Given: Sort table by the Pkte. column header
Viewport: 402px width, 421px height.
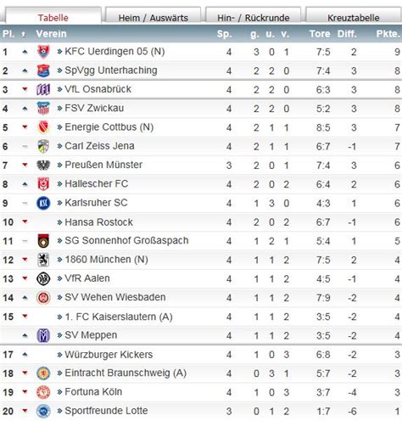Looking at the screenshot, I should pyautogui.click(x=388, y=34).
